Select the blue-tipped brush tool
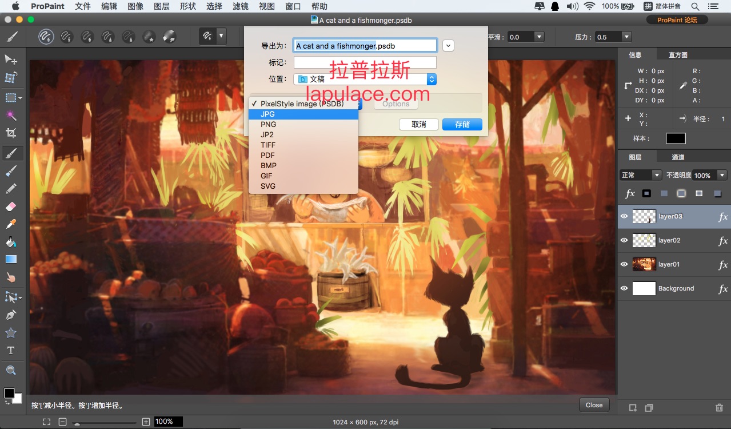Screen dimensions: 731x429 coord(11,170)
